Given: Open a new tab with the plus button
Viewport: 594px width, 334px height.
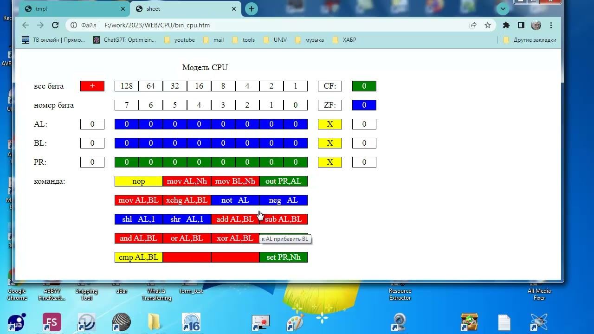Looking at the screenshot, I should tap(251, 9).
